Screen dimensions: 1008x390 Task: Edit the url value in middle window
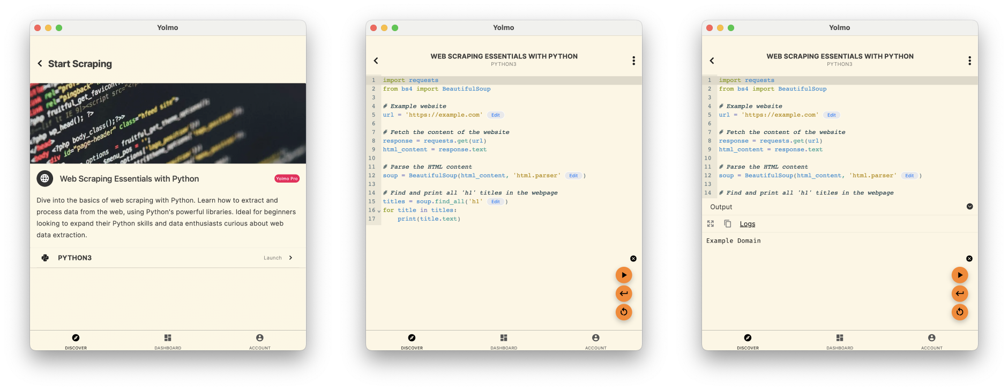495,115
